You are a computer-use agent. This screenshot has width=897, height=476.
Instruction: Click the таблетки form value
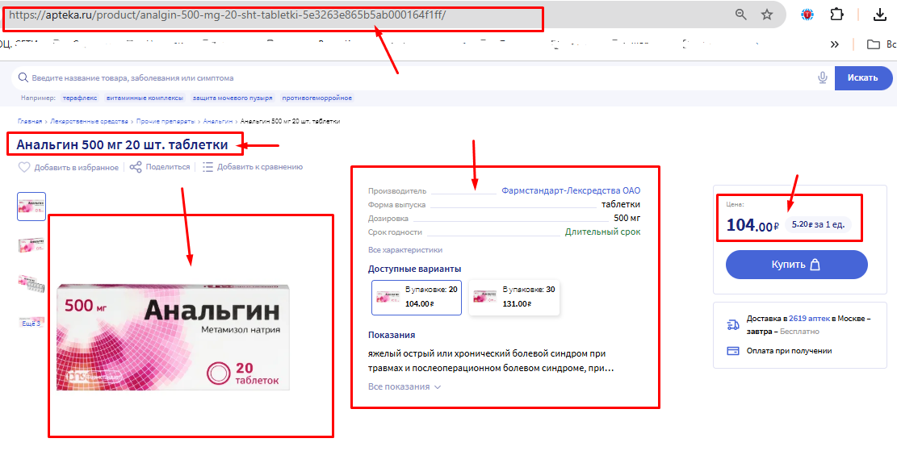621,204
